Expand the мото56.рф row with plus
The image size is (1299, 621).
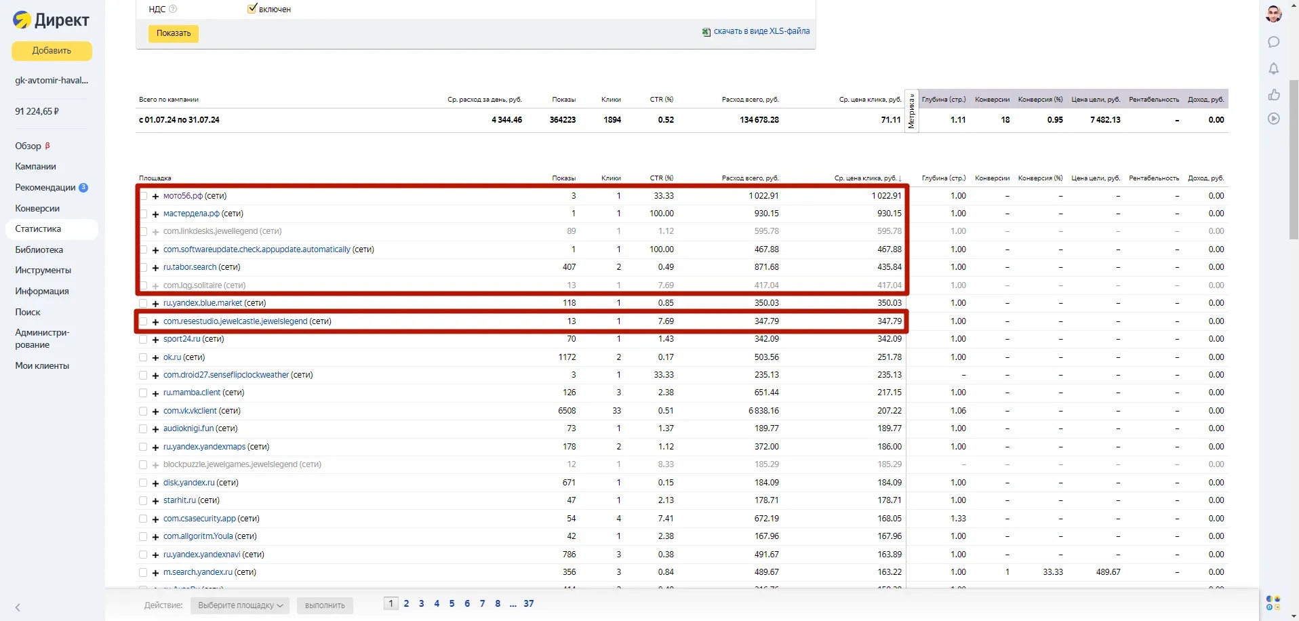click(x=155, y=197)
